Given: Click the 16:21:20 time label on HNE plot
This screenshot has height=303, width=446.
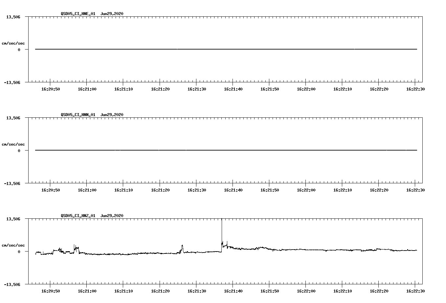Looking at the screenshot, I should (x=160, y=89).
